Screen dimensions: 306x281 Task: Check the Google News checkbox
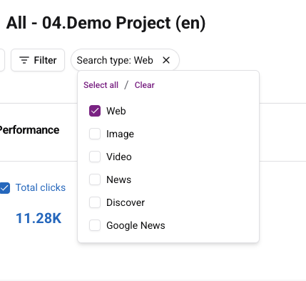click(95, 225)
